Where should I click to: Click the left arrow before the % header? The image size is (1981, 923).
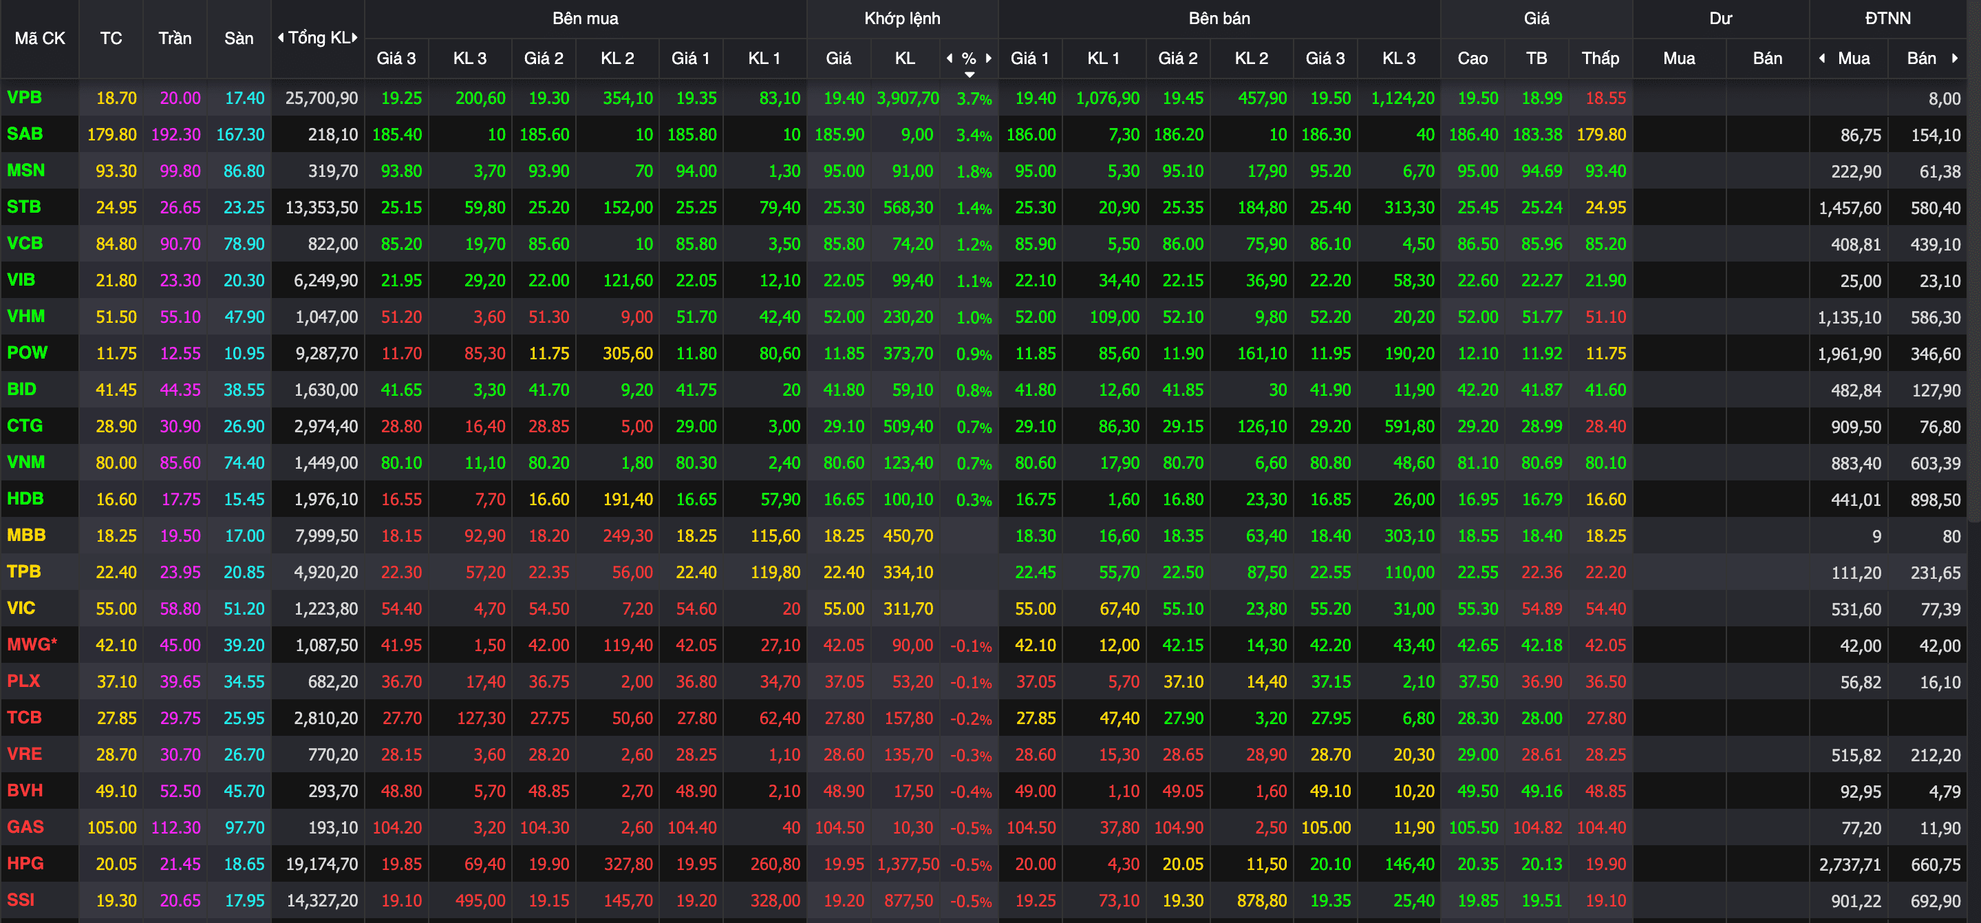[950, 59]
